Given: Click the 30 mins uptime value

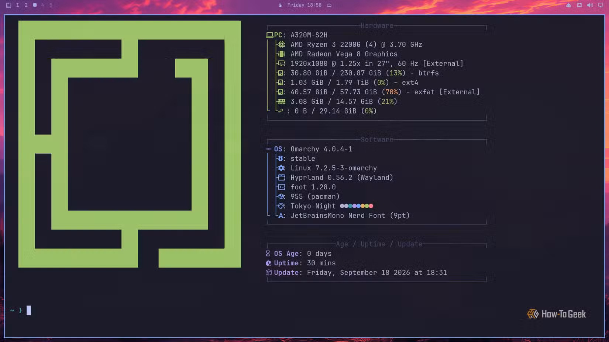Looking at the screenshot, I should (x=321, y=263).
